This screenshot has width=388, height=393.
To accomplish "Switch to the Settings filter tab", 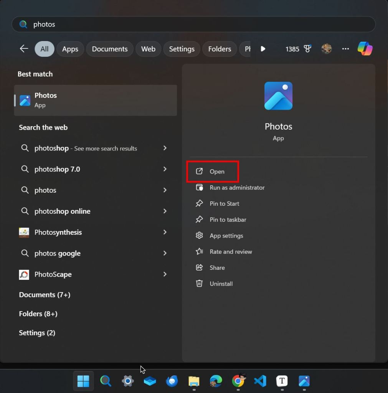I will (182, 49).
